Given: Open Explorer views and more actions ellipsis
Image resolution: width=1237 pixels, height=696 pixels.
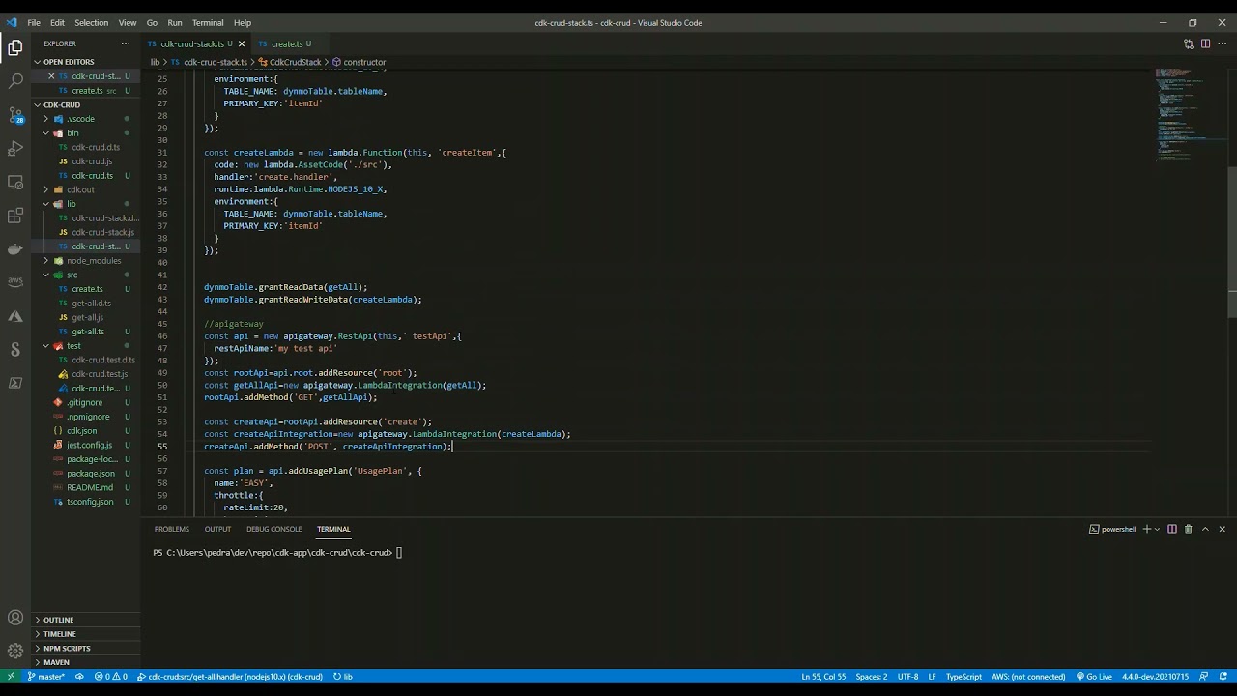Looking at the screenshot, I should click(x=125, y=43).
